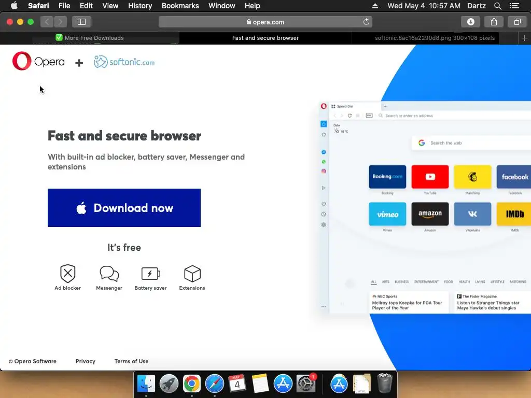
Task: Click the Fast and secure browser heading
Action: [124, 136]
